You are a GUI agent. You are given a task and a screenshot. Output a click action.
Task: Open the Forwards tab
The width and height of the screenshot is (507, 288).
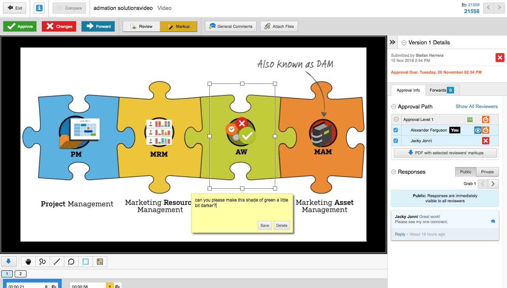click(442, 90)
